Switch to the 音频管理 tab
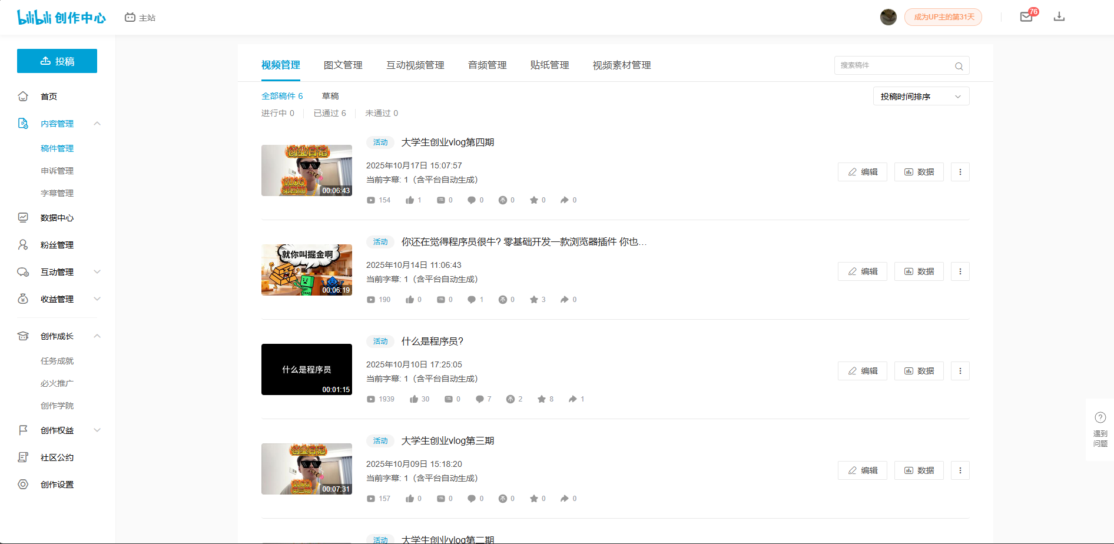This screenshot has width=1114, height=544. pyautogui.click(x=487, y=65)
